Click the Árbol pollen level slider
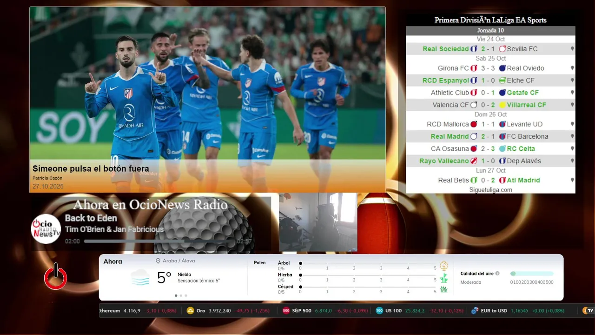Viewport: 595px width, 335px height. [x=368, y=263]
